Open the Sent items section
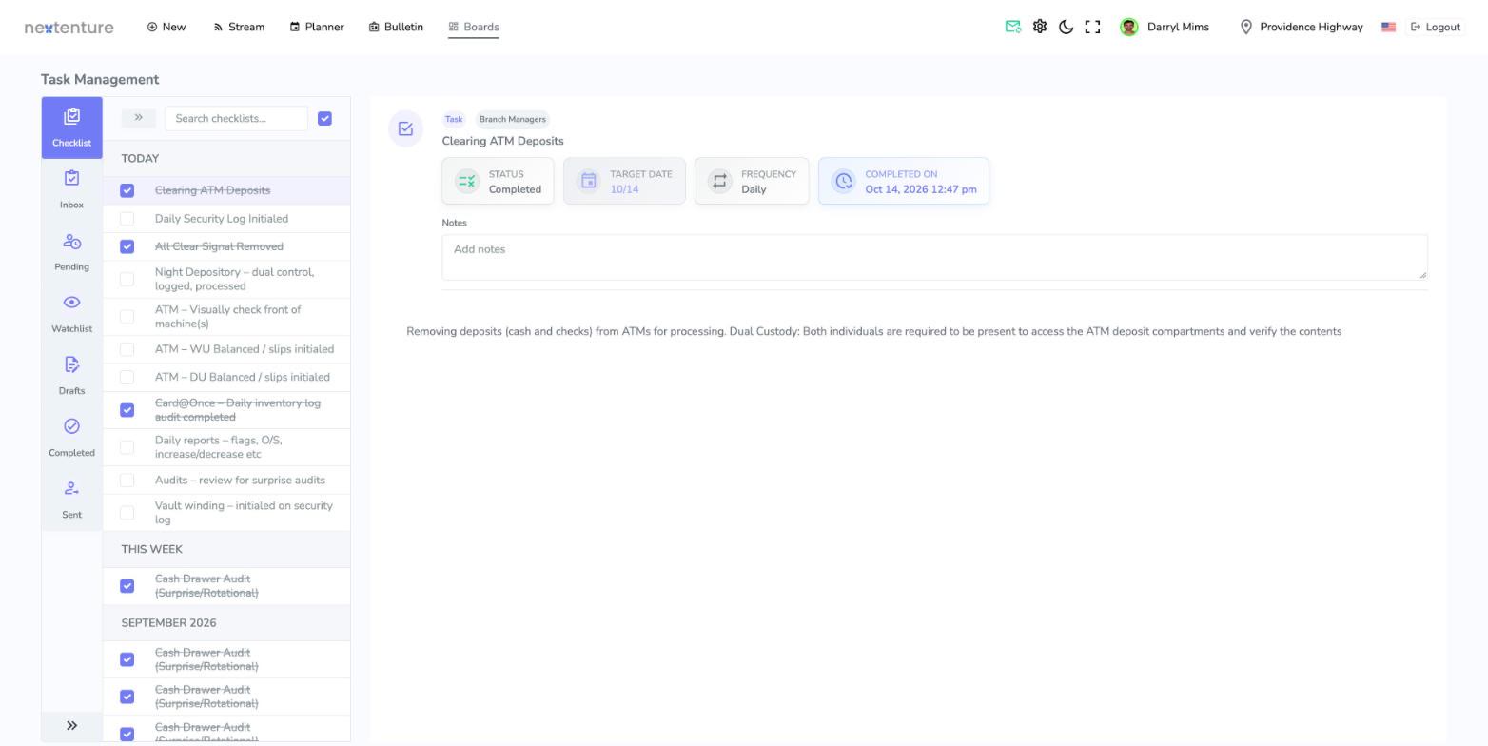Viewport: 1488px width, 746px height. pyautogui.click(x=71, y=499)
